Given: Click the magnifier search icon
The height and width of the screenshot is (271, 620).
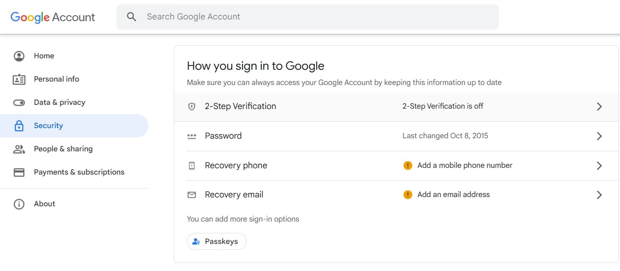Looking at the screenshot, I should pyautogui.click(x=132, y=17).
